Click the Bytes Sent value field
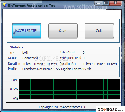Viewport: 125px width, 112px height. (100, 52)
